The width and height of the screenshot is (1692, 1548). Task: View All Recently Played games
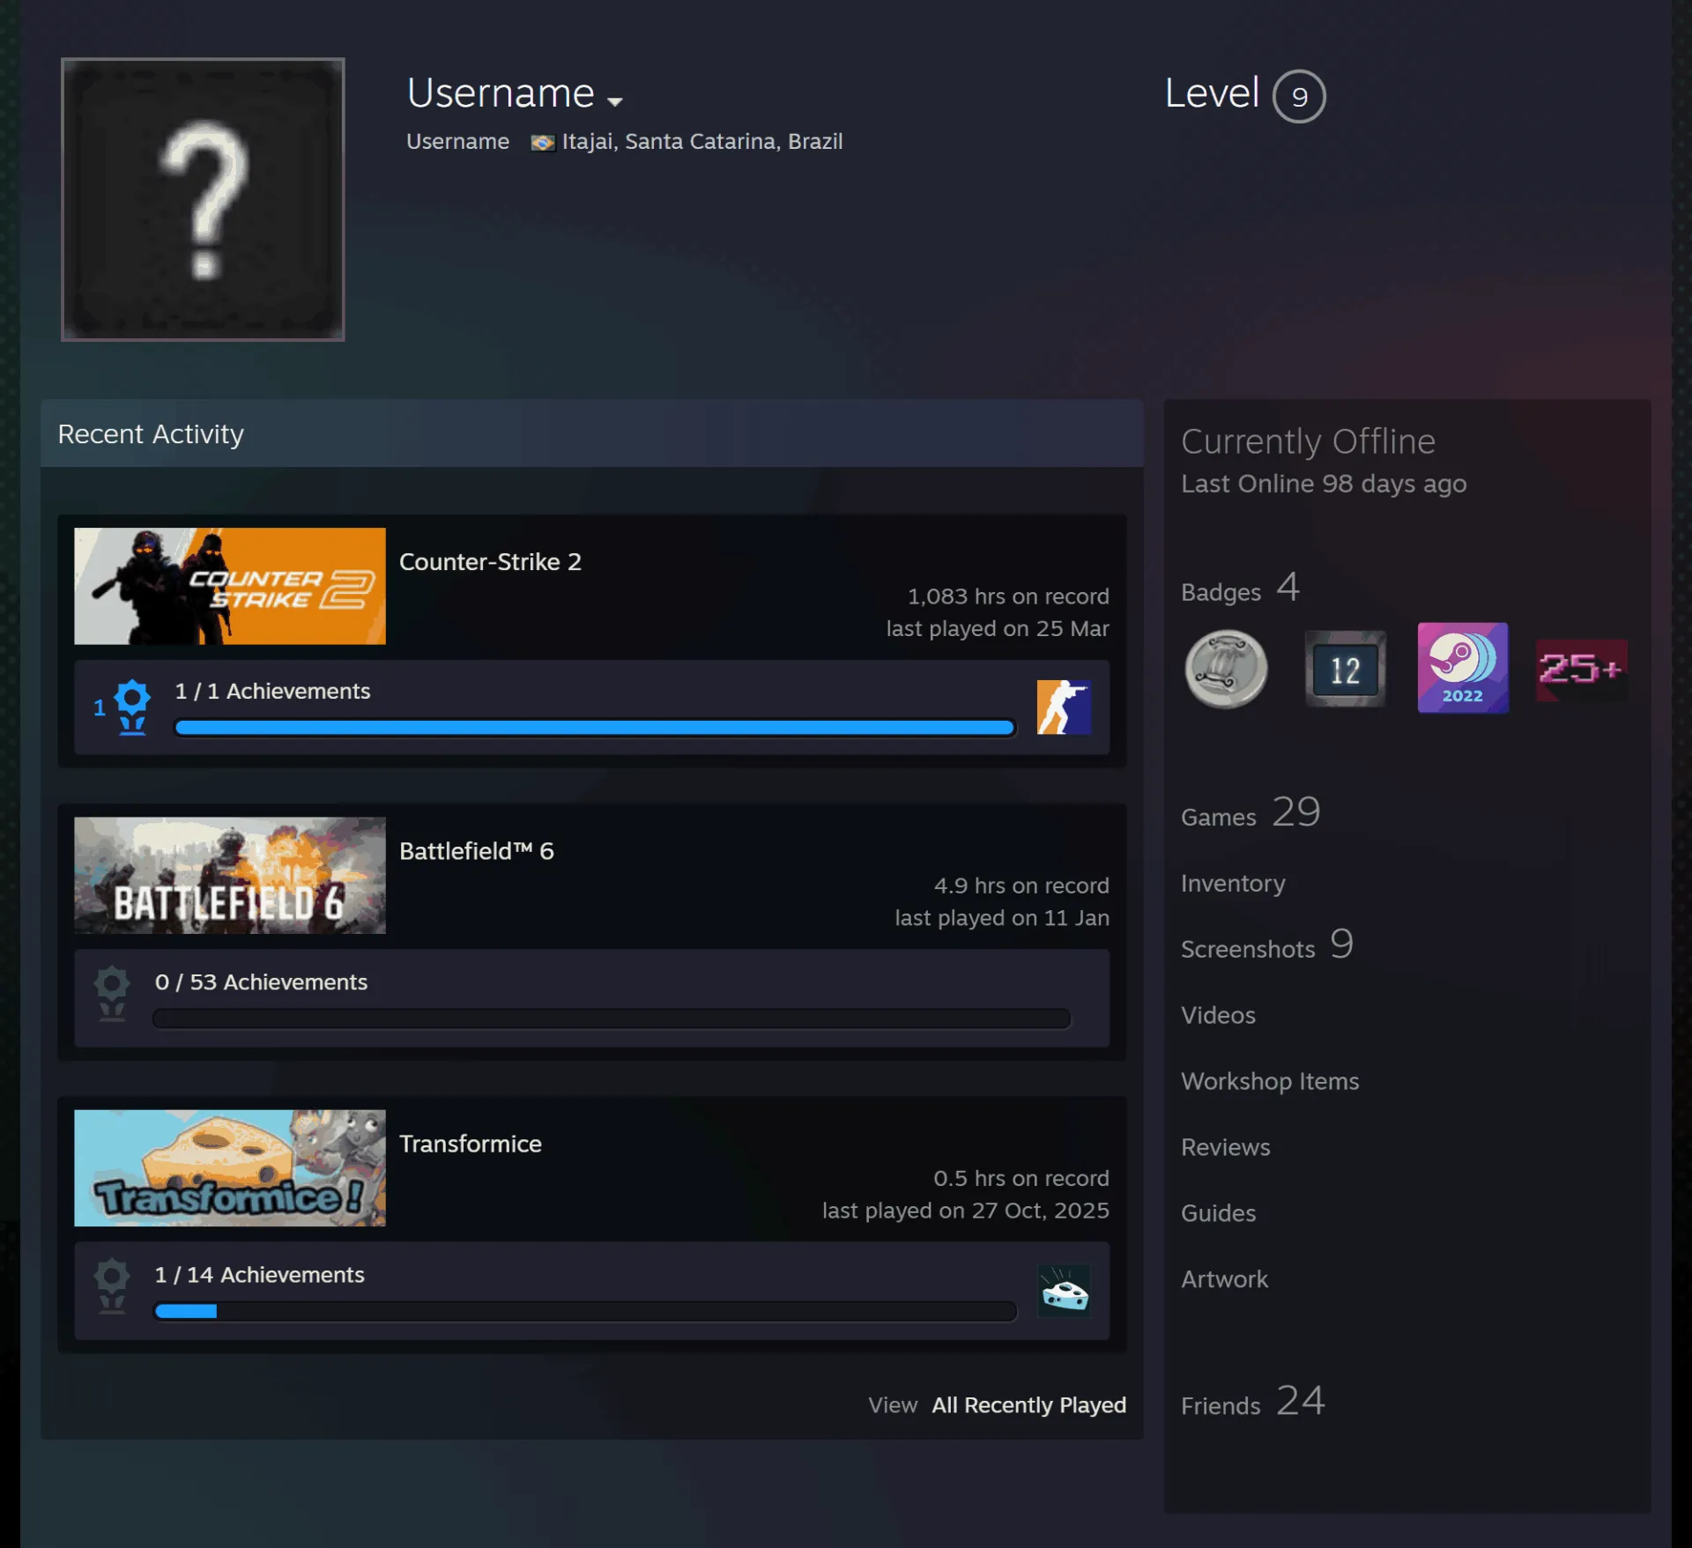[1029, 1405]
